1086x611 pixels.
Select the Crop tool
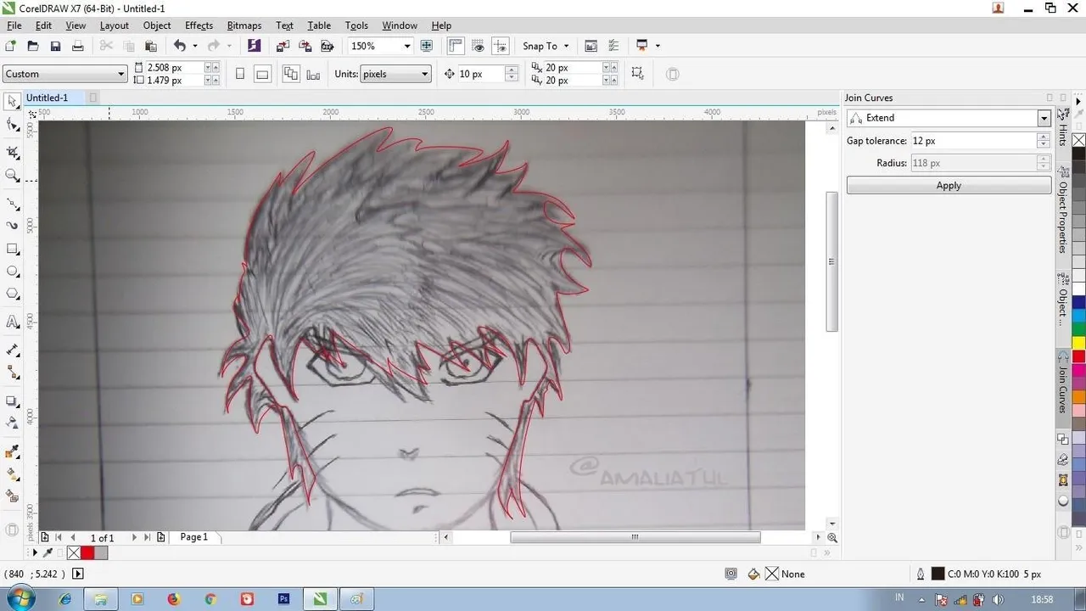(12, 153)
